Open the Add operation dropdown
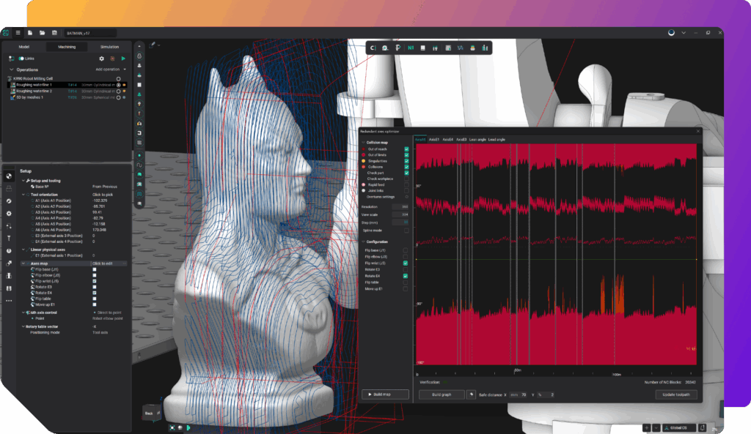The height and width of the screenshot is (434, 751). (x=111, y=70)
